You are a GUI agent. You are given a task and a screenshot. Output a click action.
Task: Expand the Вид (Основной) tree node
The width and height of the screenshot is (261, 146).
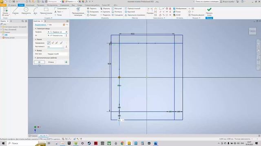[1, 30]
